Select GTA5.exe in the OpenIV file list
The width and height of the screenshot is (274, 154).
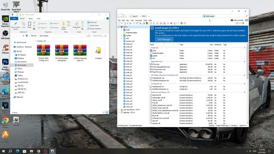tap(156, 64)
